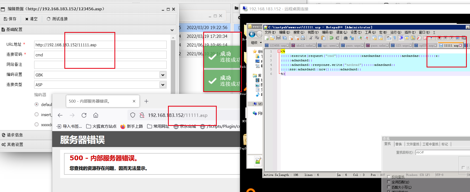Click Notepad++ New file icon
470x192 pixels.
266,38
